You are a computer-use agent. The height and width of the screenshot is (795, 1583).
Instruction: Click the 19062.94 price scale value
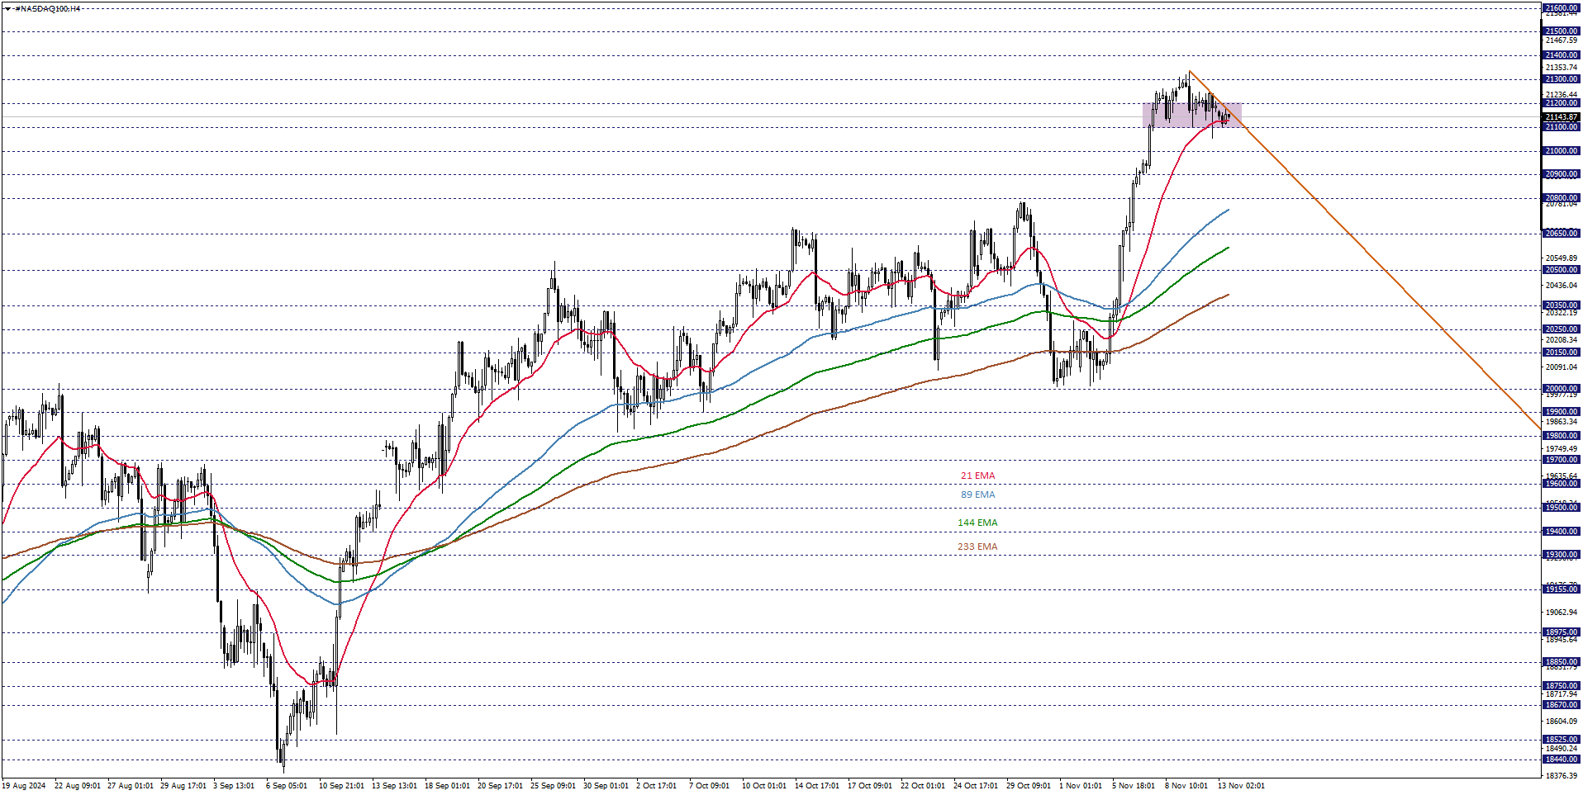click(1562, 613)
